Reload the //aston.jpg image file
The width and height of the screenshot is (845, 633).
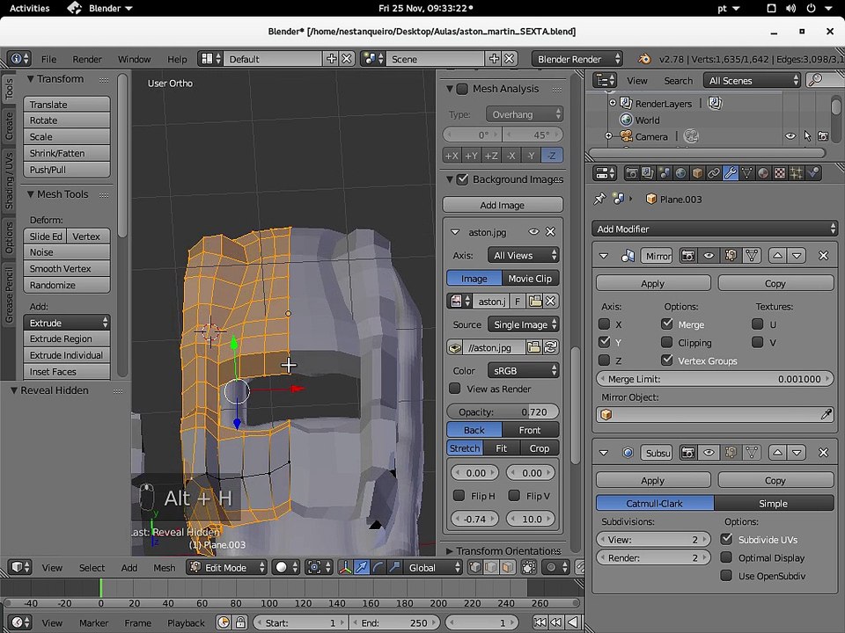550,348
